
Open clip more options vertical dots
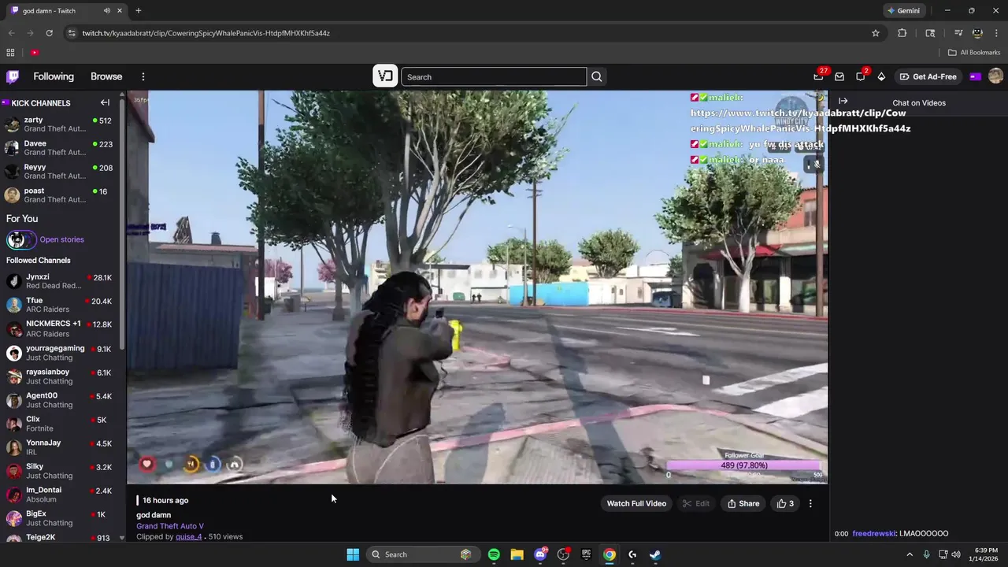point(810,503)
